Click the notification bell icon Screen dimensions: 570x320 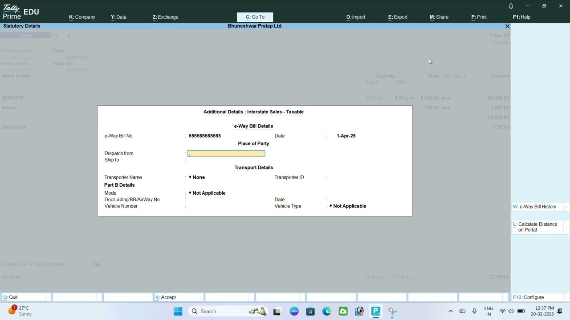(511, 6)
